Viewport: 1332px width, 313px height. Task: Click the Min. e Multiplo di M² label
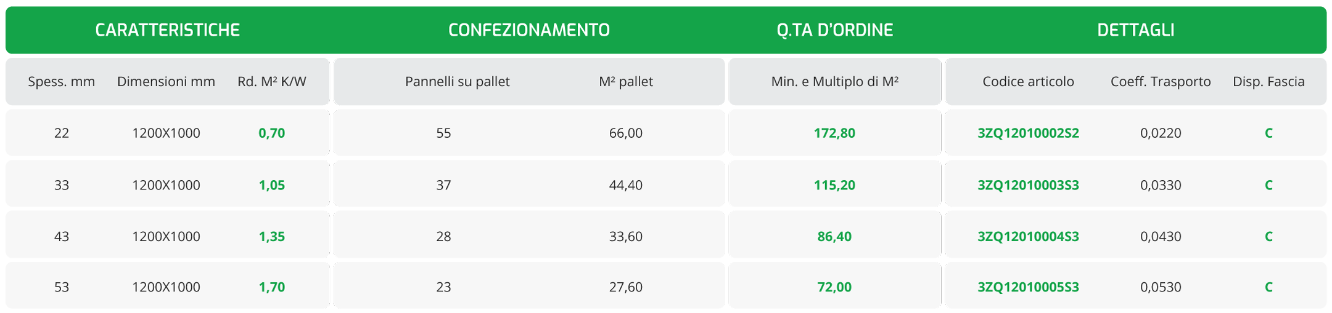834,82
